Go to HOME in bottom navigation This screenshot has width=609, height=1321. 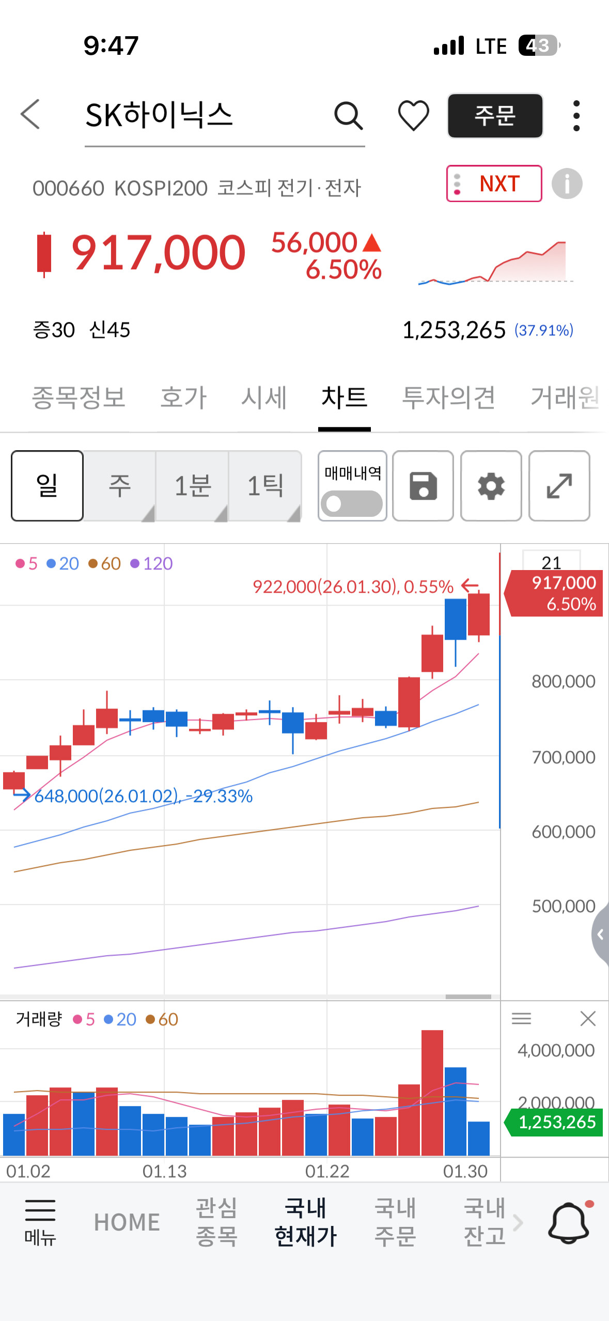click(x=127, y=1222)
